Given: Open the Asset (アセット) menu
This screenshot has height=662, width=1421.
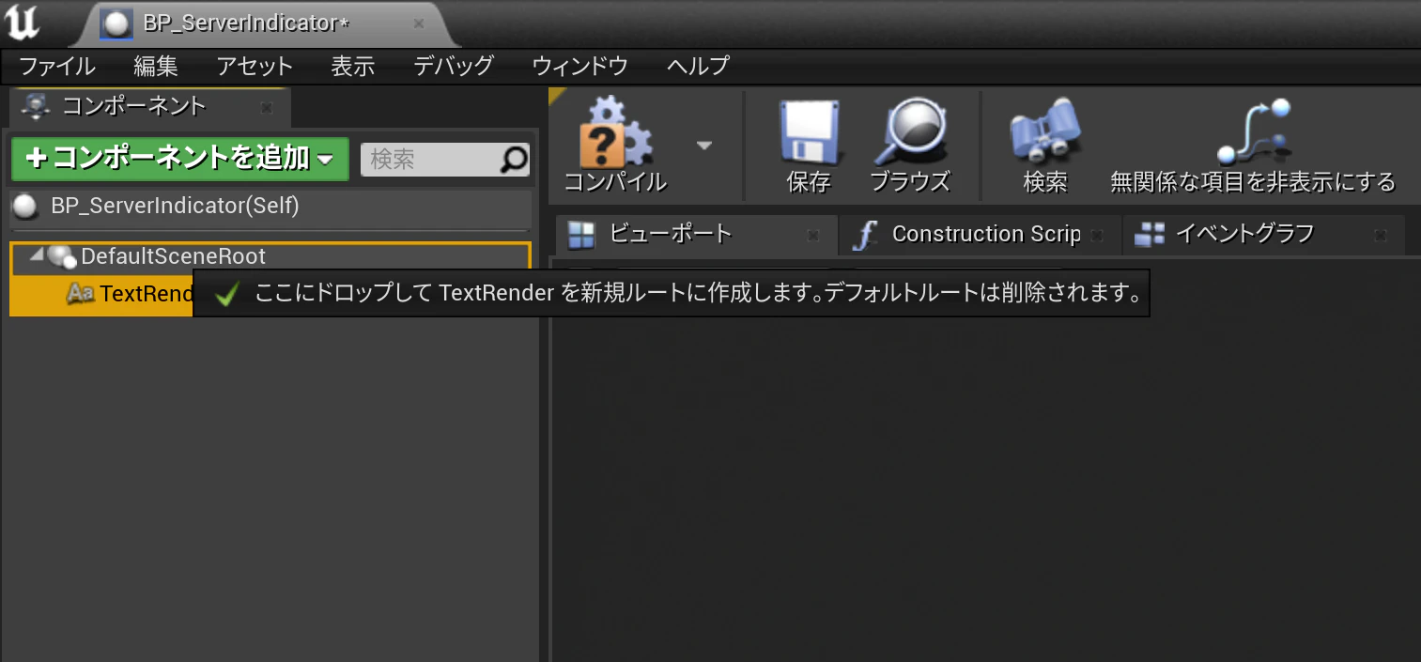Looking at the screenshot, I should tap(255, 66).
